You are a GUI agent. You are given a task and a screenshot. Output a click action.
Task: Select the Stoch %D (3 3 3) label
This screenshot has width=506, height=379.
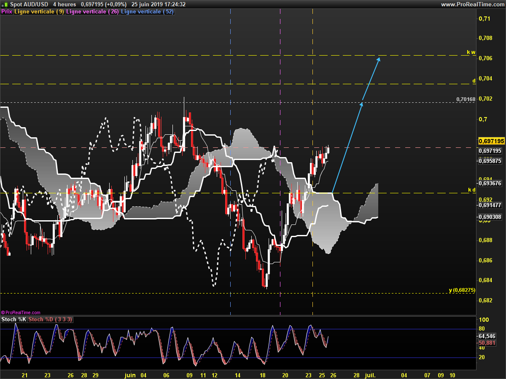[x=50, y=320]
